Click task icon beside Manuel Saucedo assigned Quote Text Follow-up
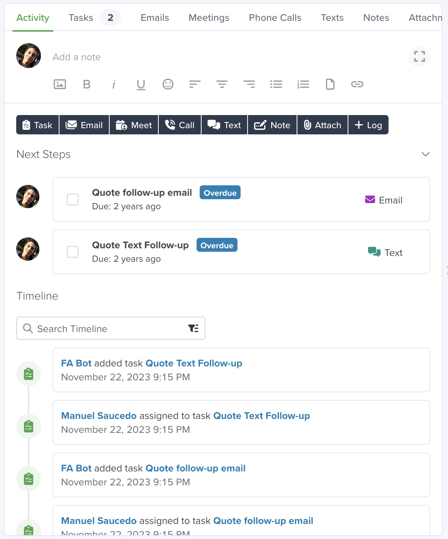Viewport: 448px width, 539px height. coord(29,426)
